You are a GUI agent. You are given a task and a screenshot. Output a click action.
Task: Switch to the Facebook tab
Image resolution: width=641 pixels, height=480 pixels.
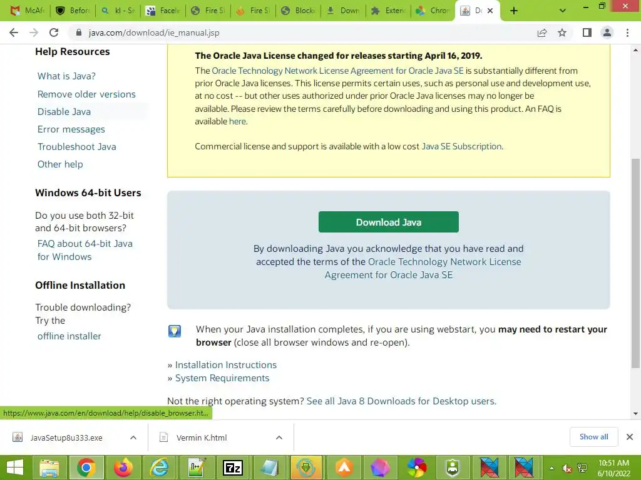[163, 11]
